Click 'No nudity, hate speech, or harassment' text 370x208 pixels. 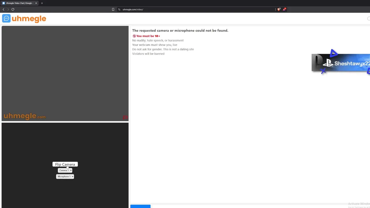click(x=158, y=40)
